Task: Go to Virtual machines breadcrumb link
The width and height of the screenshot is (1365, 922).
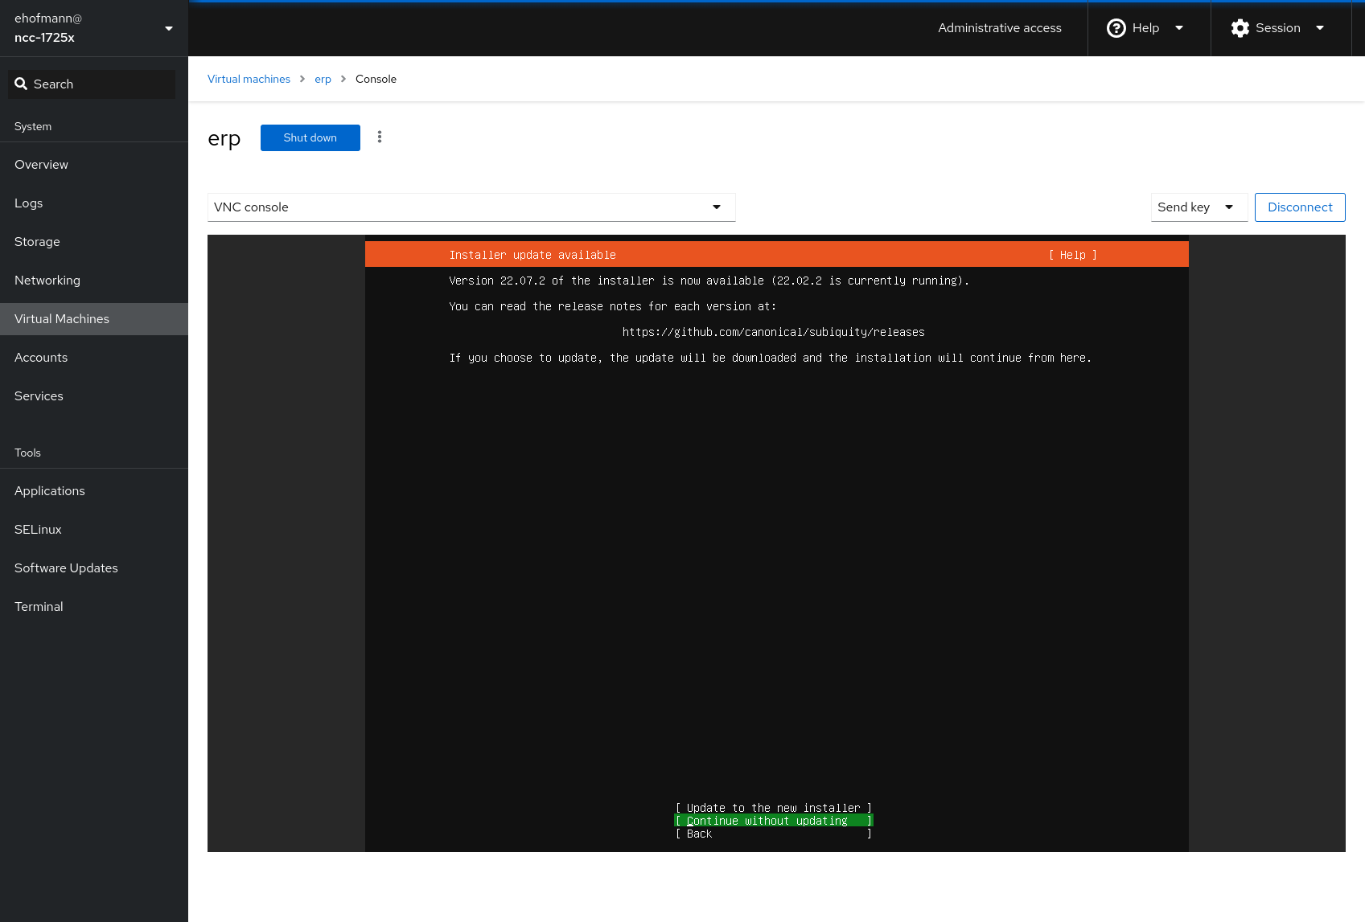Action: (249, 79)
